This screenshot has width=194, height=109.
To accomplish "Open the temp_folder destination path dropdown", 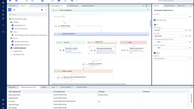I will point(169,36).
